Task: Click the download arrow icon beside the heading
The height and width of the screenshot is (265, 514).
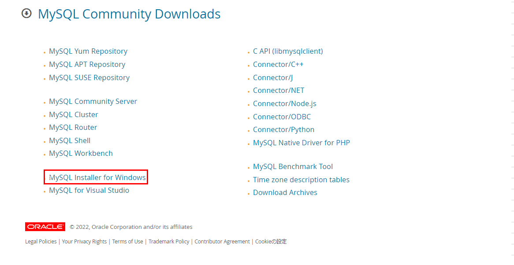Action: point(26,13)
